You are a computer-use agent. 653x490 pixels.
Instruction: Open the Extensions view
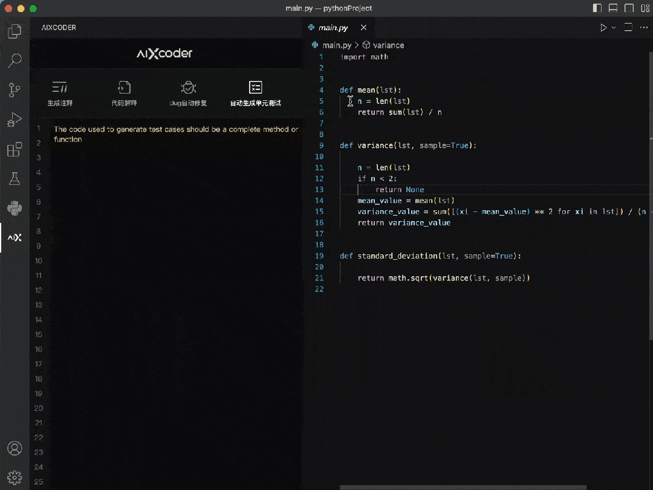pyautogui.click(x=15, y=149)
